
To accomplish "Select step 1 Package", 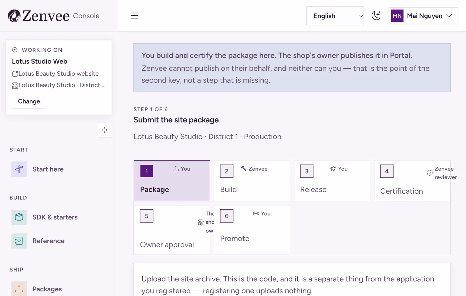I will coord(172,181).
